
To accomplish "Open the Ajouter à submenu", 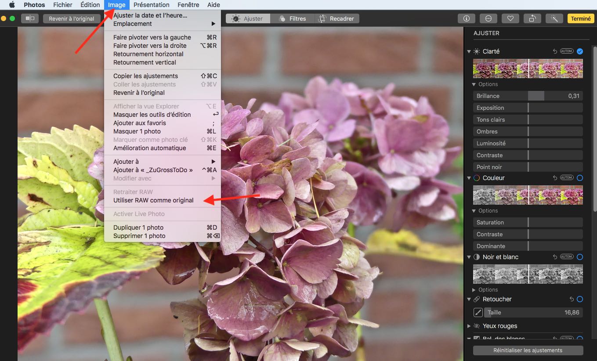I will coord(163,162).
